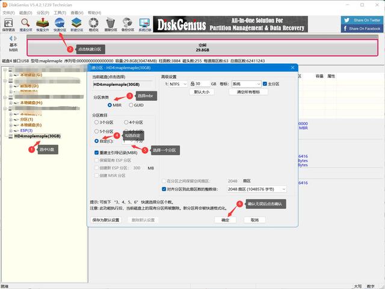Select 新加卷(D:) in the disk tree
Screen dimensions: 385x289
click(x=29, y=86)
